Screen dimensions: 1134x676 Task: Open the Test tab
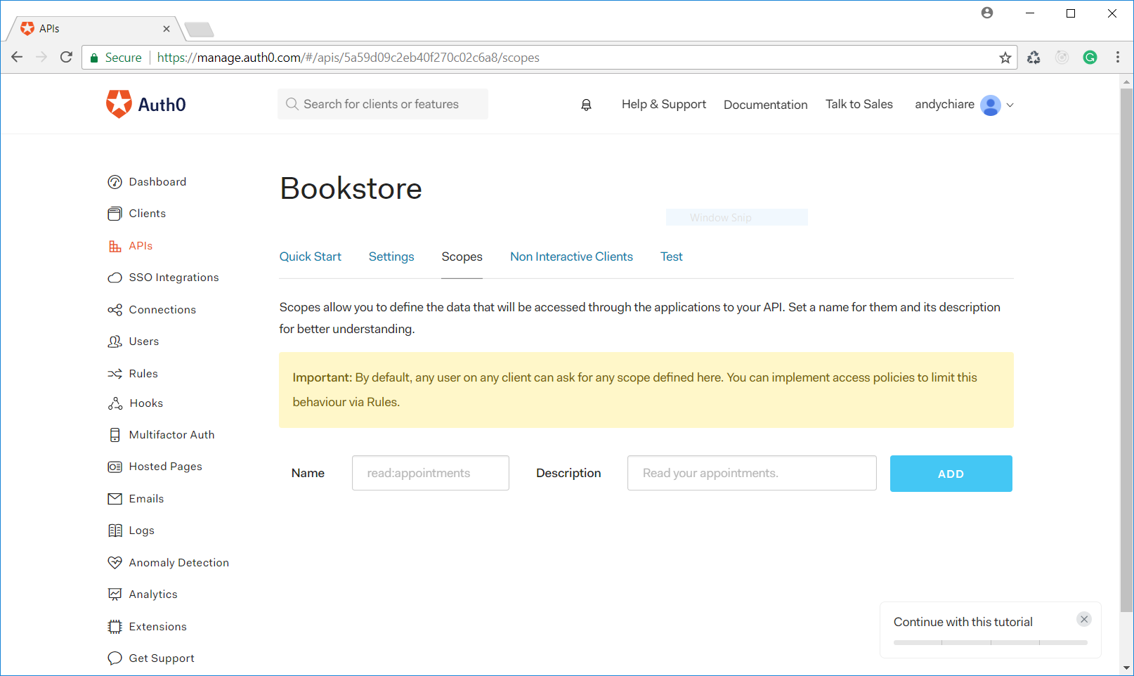tap(672, 256)
